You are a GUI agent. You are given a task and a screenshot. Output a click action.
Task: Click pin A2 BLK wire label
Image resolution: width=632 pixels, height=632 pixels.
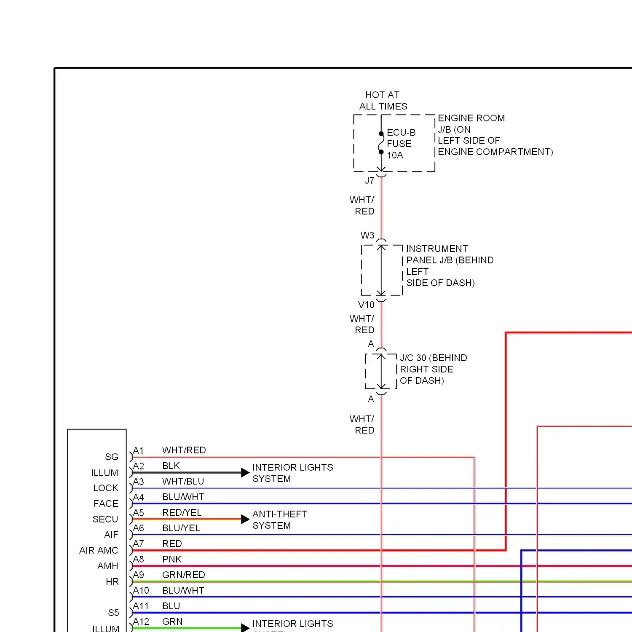[x=171, y=466]
